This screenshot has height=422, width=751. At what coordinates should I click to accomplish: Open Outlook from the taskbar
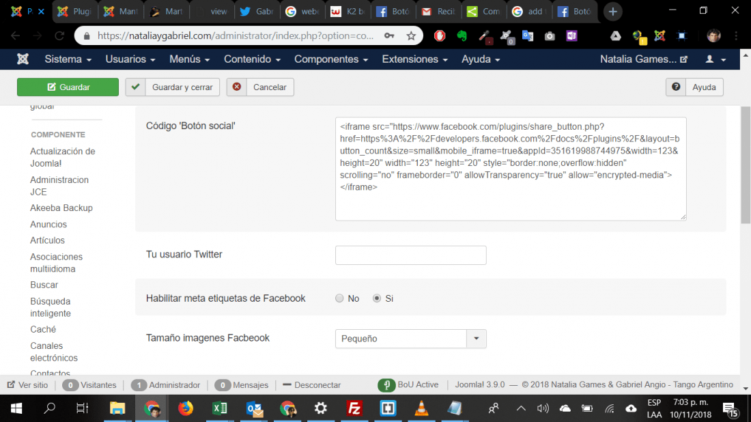254,408
